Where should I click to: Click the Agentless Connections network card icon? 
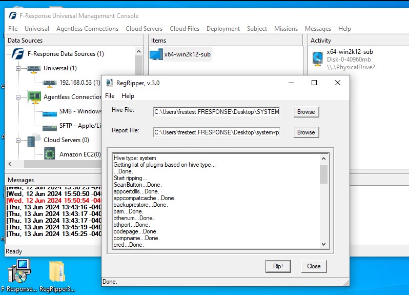click(x=34, y=97)
